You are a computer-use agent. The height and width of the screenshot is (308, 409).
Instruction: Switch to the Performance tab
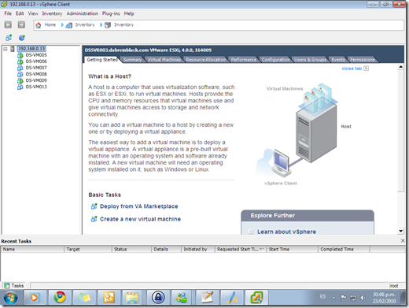coord(244,60)
